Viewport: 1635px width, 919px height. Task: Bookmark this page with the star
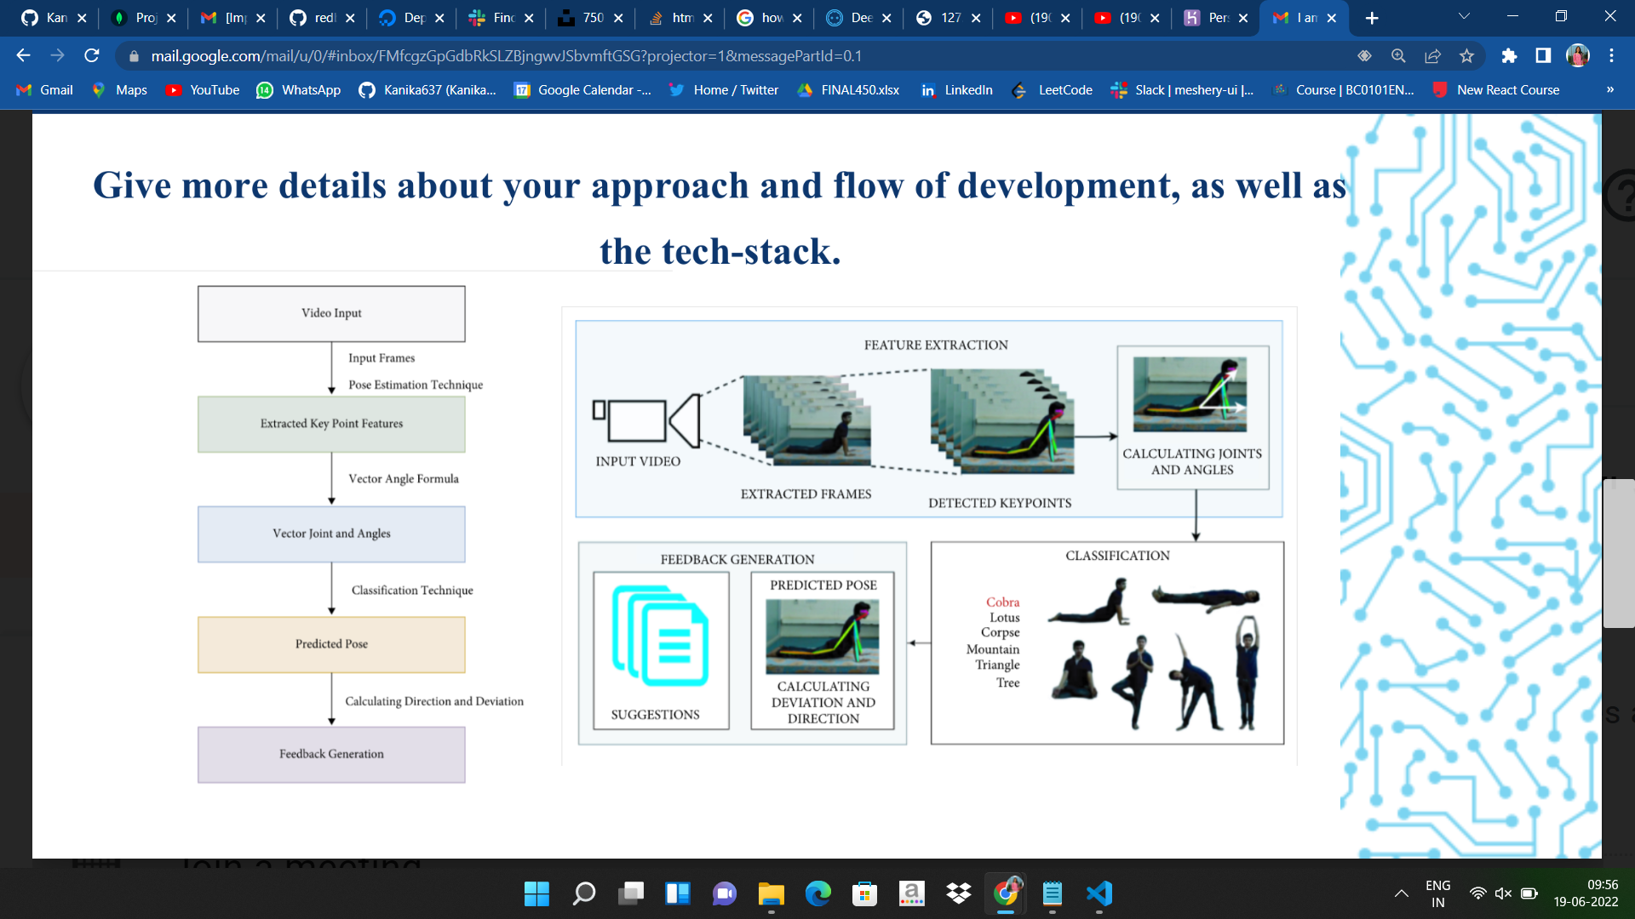pos(1466,56)
